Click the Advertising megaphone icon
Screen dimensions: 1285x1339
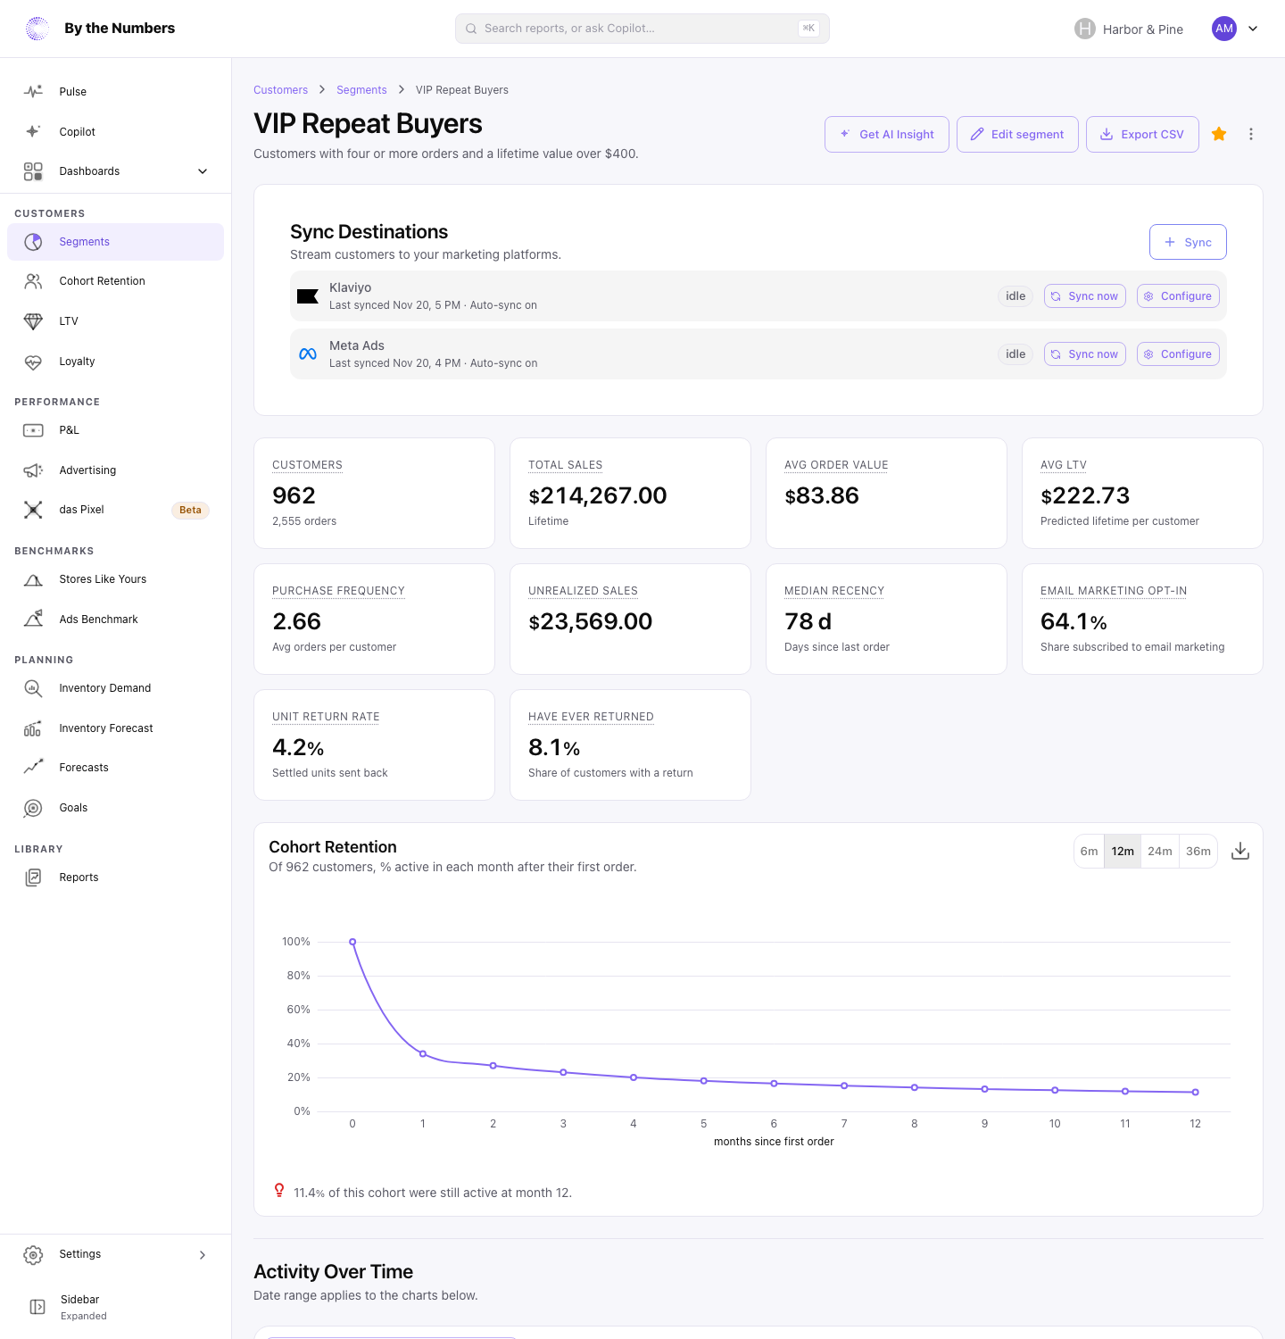pos(33,470)
